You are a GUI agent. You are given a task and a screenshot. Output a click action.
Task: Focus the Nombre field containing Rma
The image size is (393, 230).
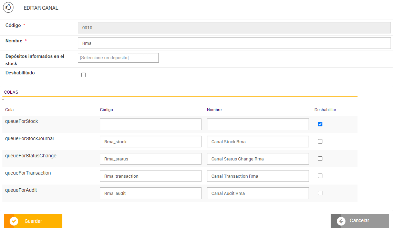pyautogui.click(x=234, y=43)
